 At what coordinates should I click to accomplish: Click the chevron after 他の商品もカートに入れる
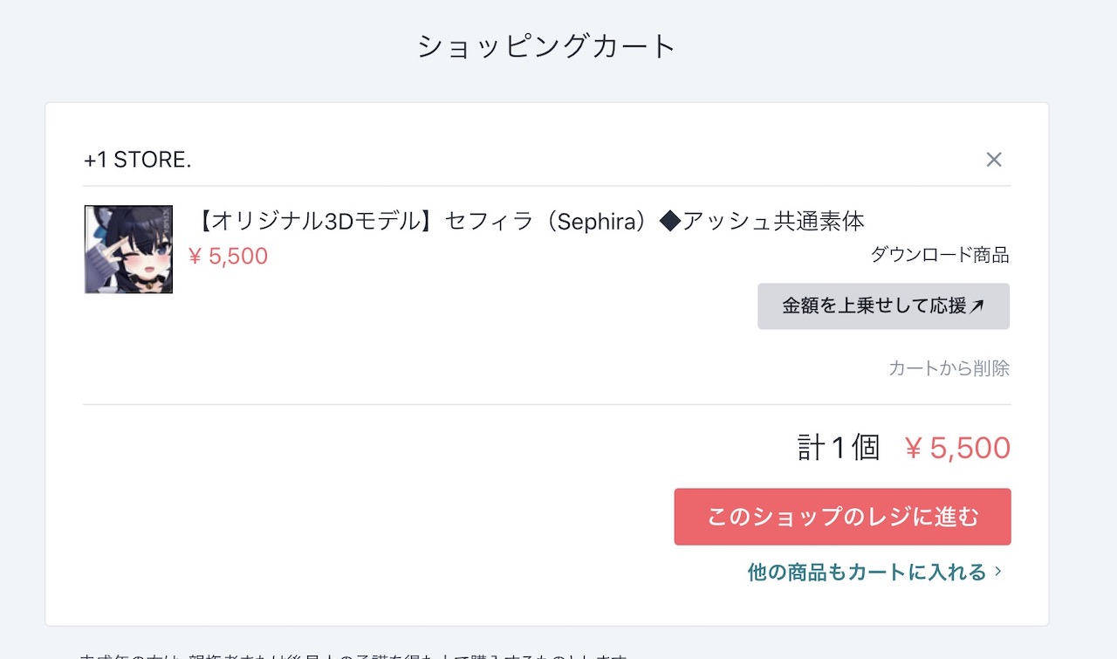(x=998, y=573)
